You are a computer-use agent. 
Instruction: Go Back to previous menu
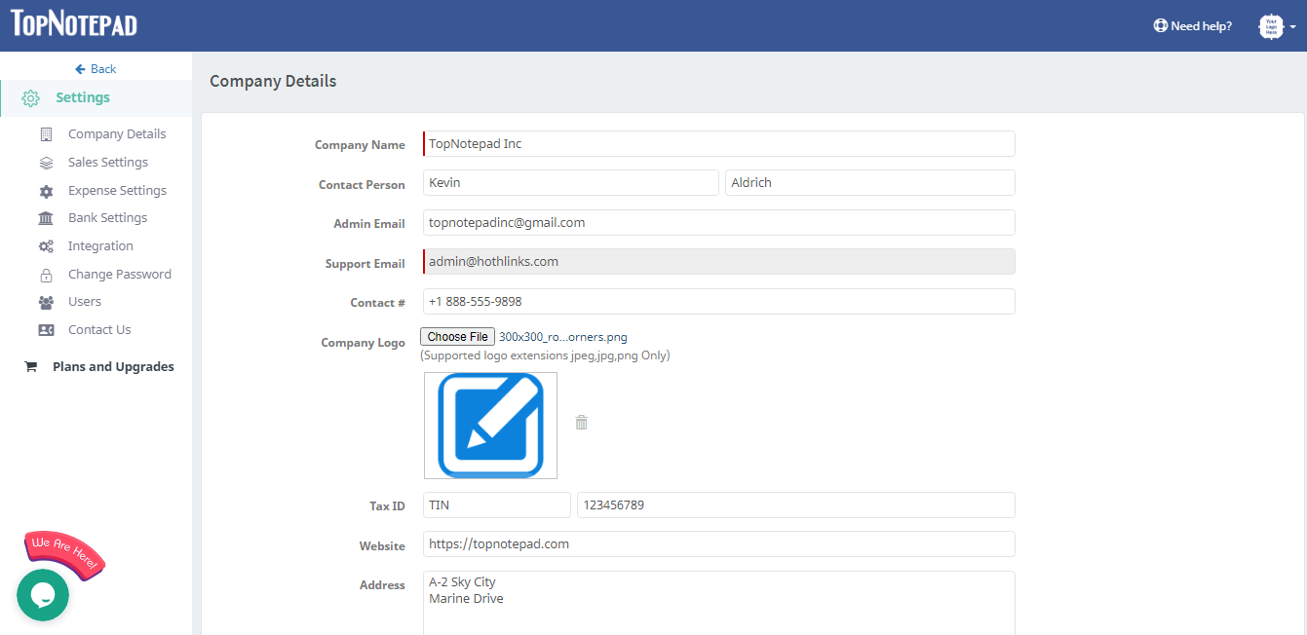coord(103,69)
